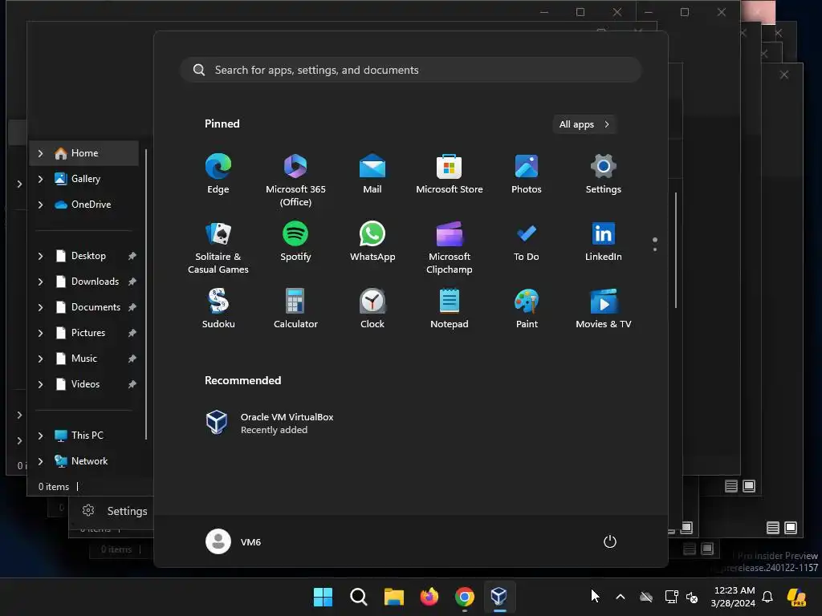Viewport: 822px width, 616px height.
Task: Select Home in File Explorer sidebar
Action: (x=83, y=153)
